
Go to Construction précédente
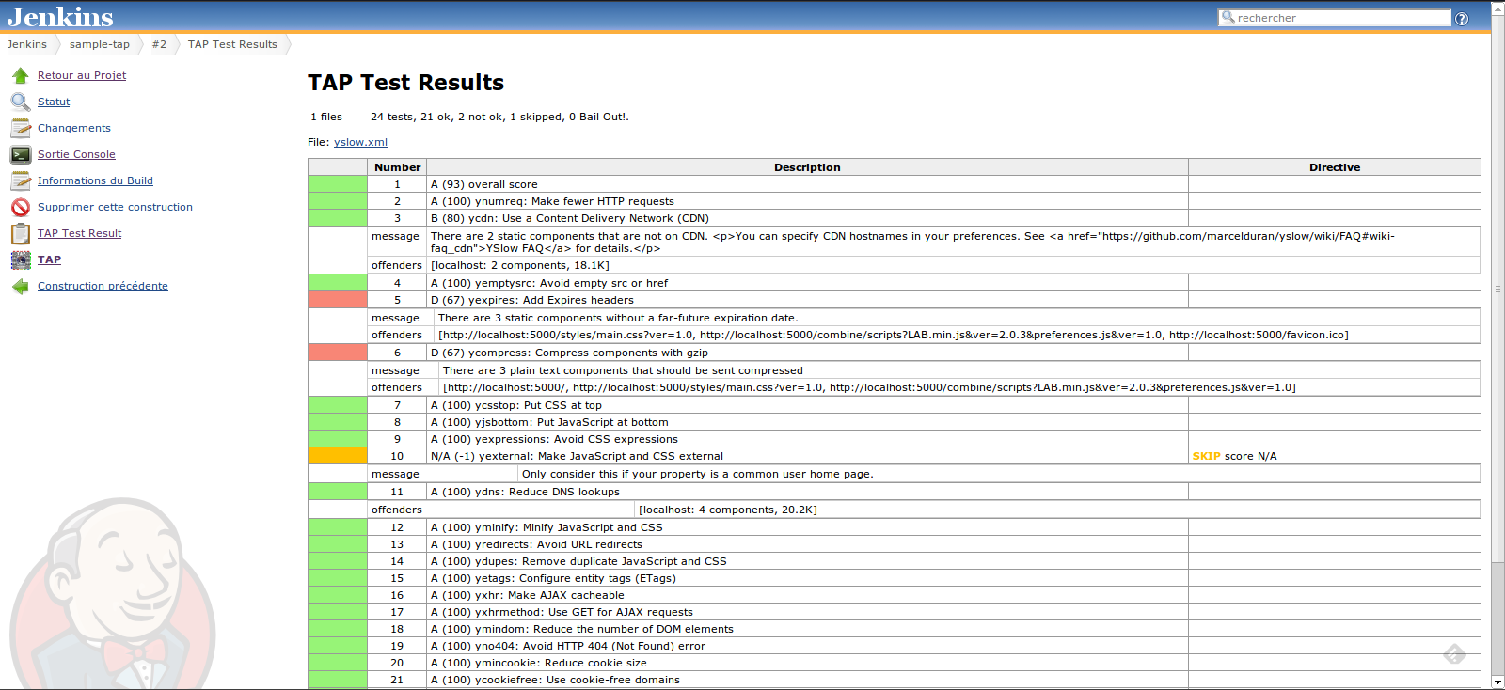(103, 286)
